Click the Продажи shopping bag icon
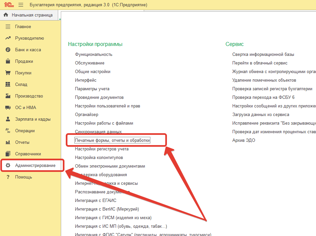Viewport: 316px width, 236px height. coord(8,61)
